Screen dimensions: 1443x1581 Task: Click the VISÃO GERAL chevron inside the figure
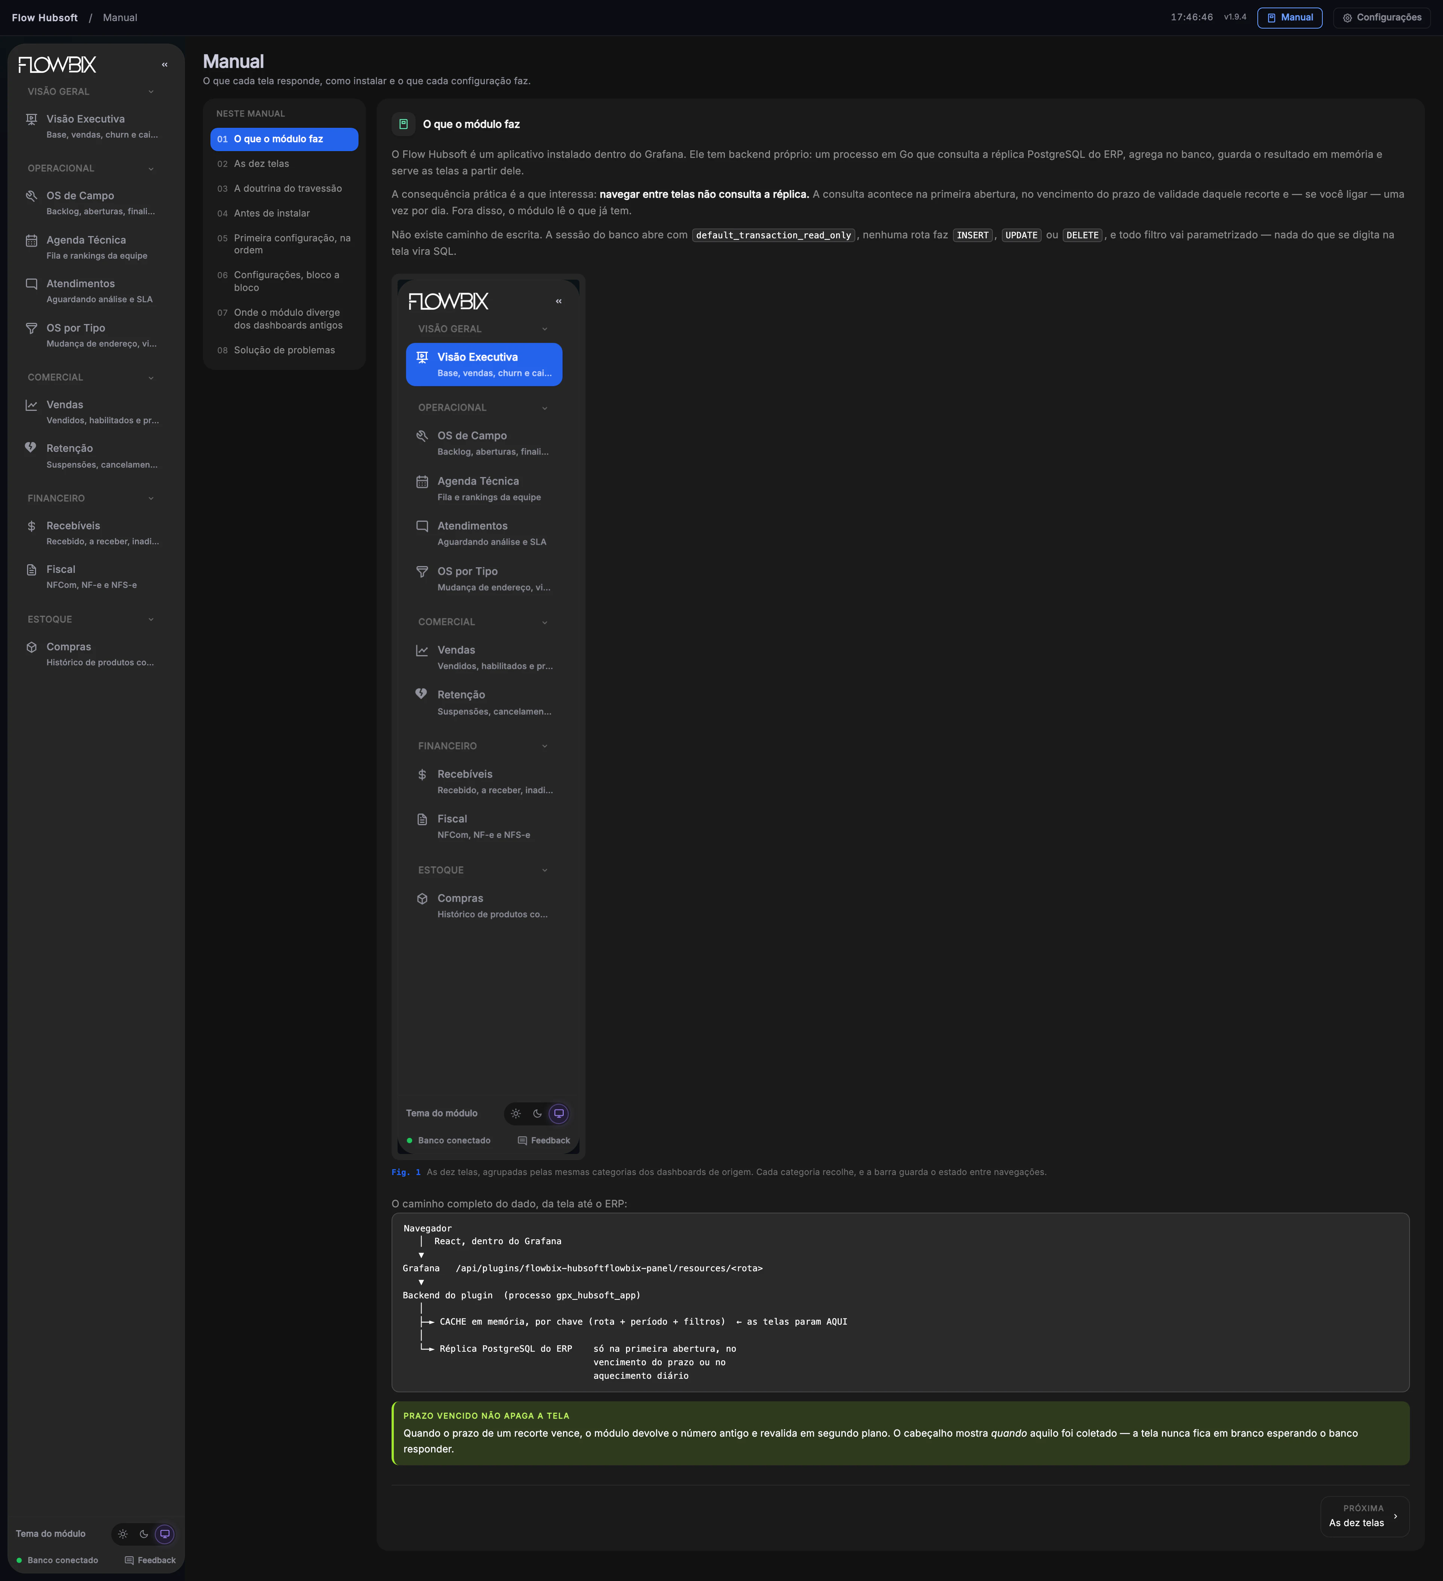545,329
